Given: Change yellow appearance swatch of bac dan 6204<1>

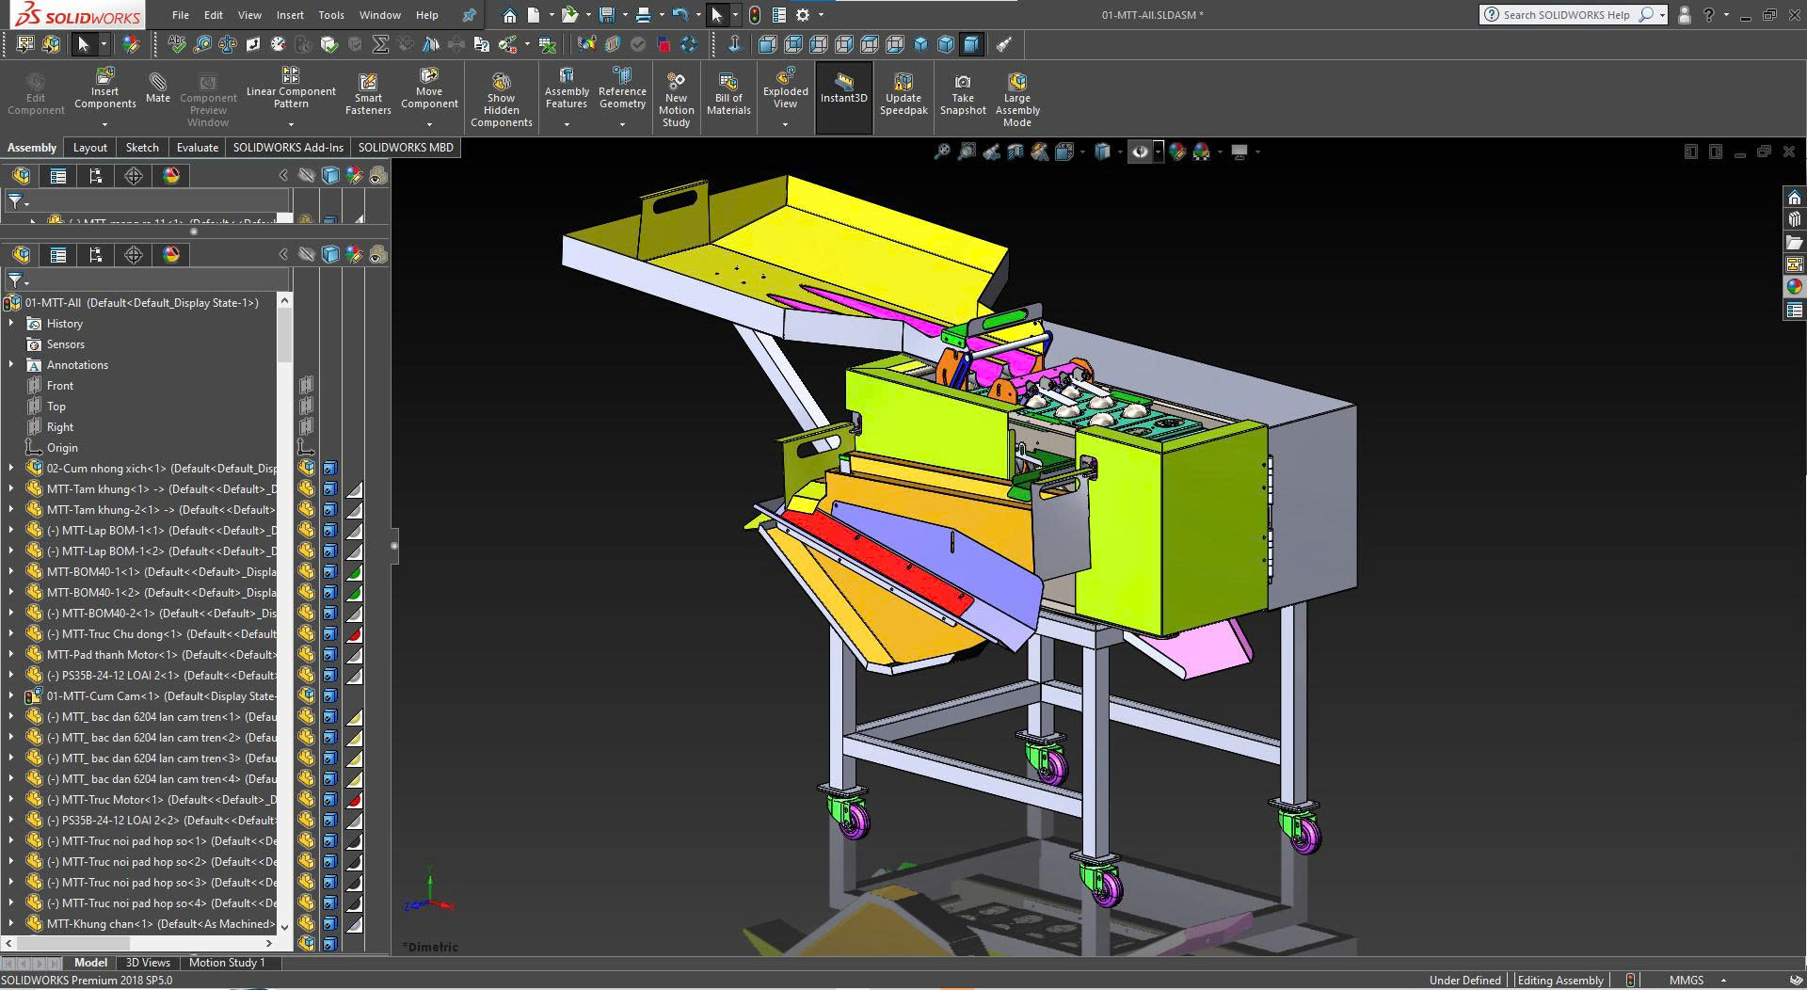Looking at the screenshot, I should (354, 717).
